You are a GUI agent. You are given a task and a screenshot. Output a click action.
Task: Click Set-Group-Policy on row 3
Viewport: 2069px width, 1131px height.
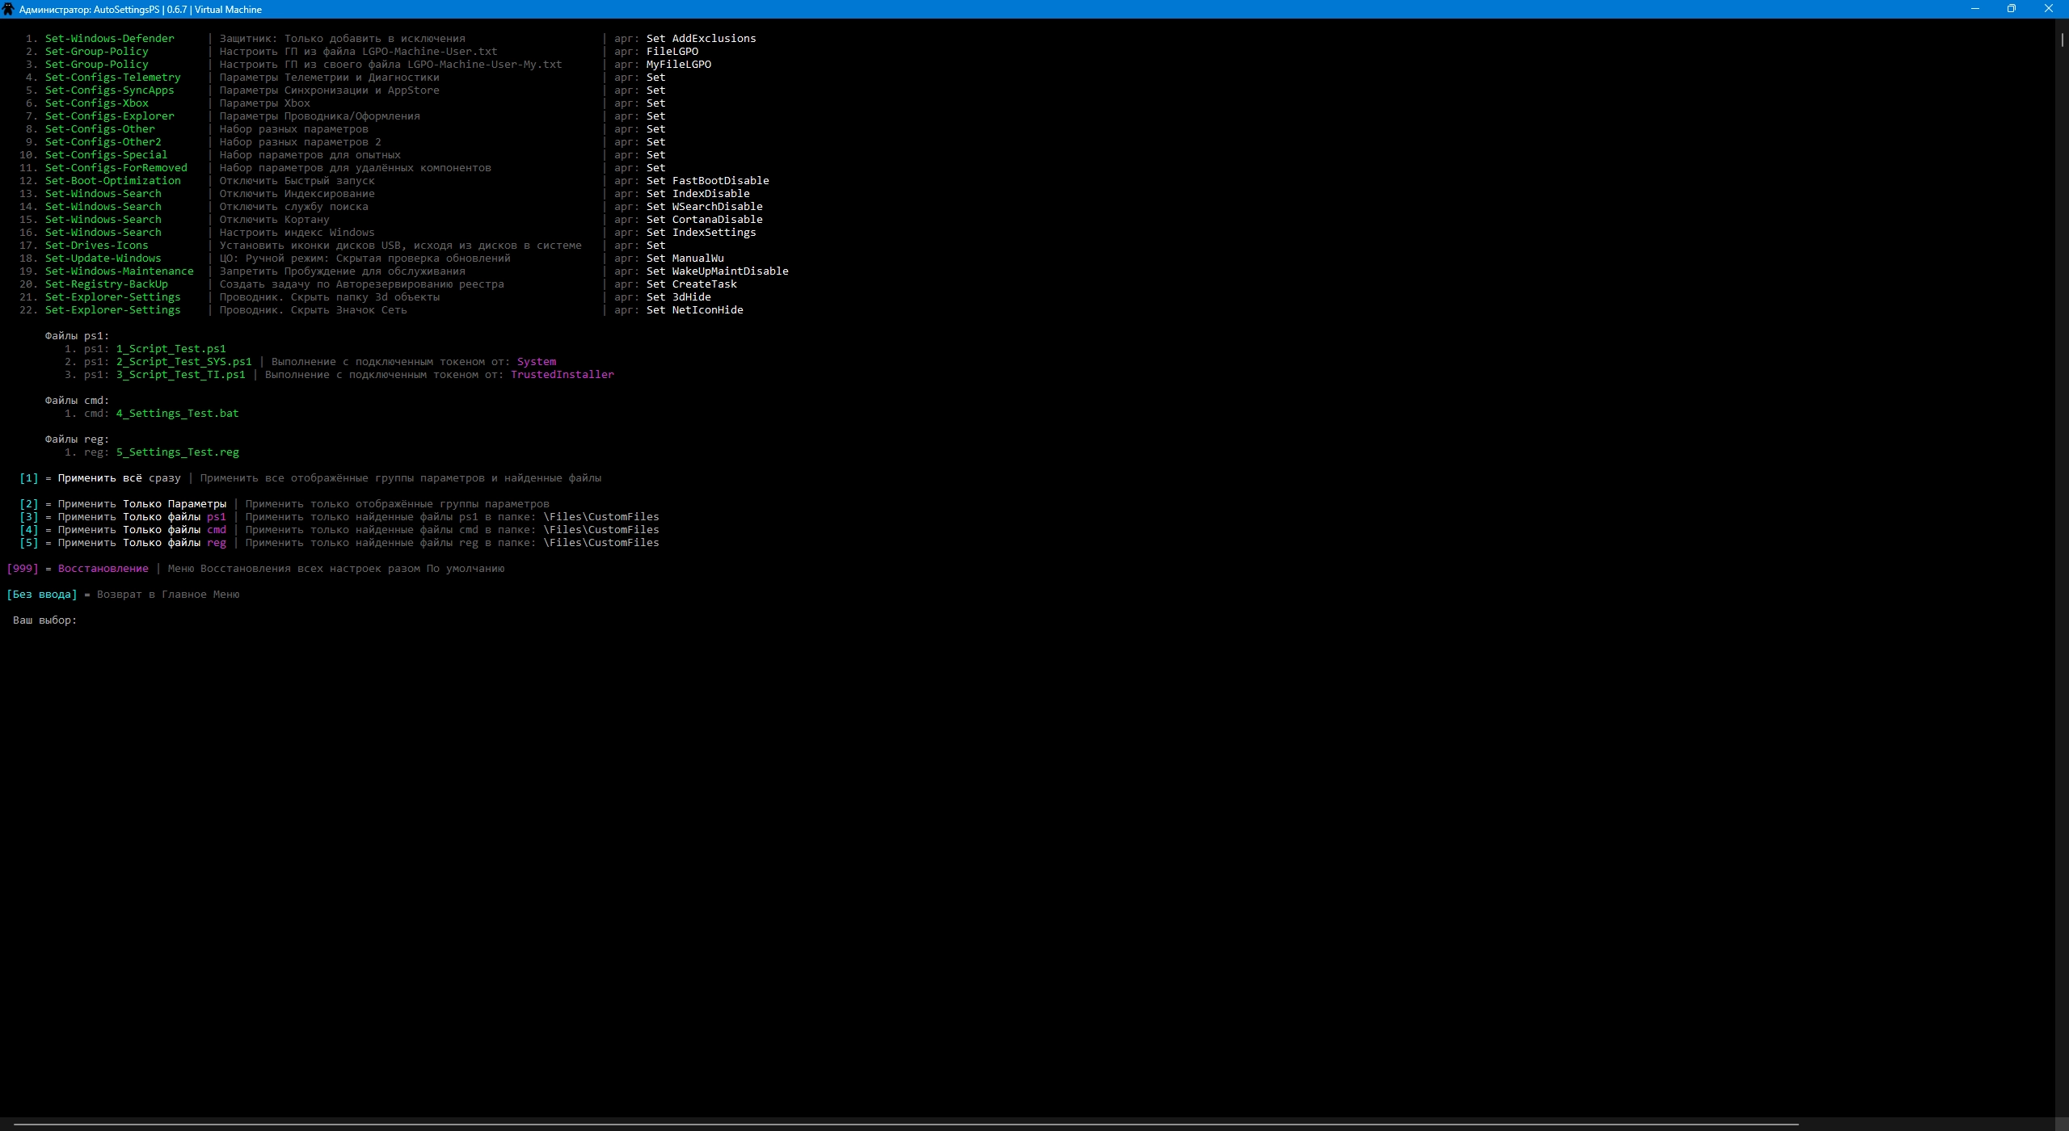pyautogui.click(x=97, y=65)
